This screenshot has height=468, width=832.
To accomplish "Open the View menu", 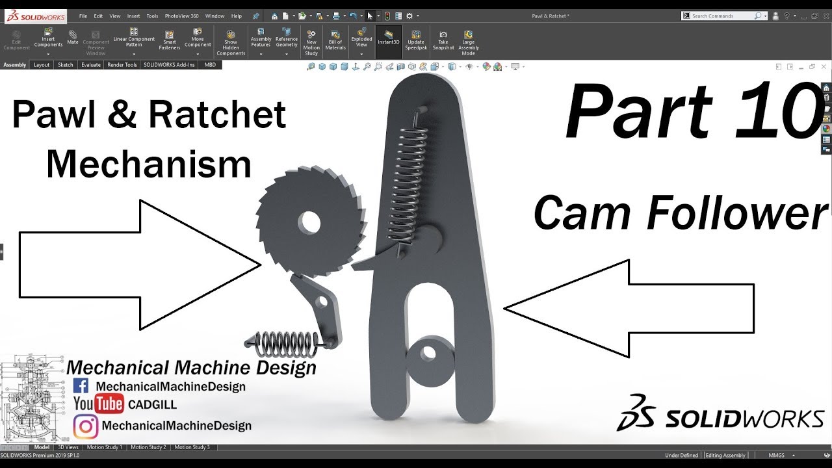I will tap(115, 16).
